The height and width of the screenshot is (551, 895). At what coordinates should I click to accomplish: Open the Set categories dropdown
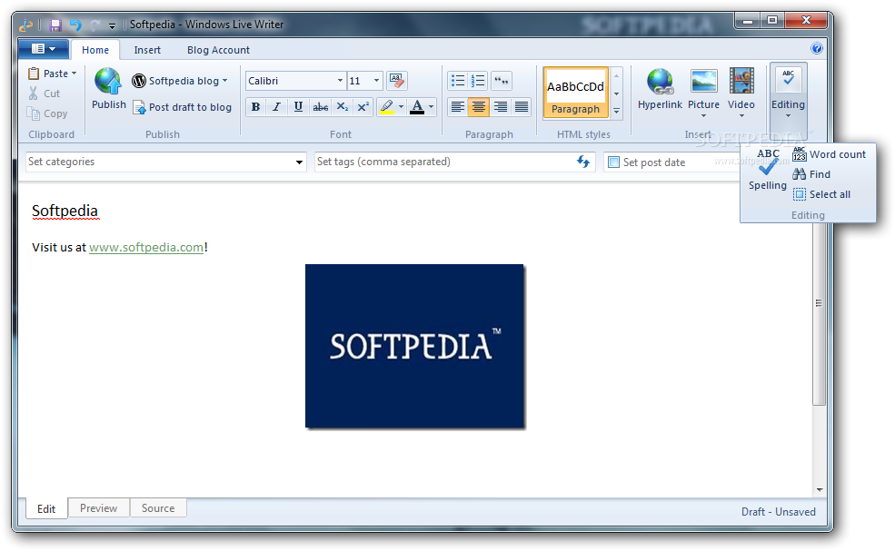coord(299,162)
